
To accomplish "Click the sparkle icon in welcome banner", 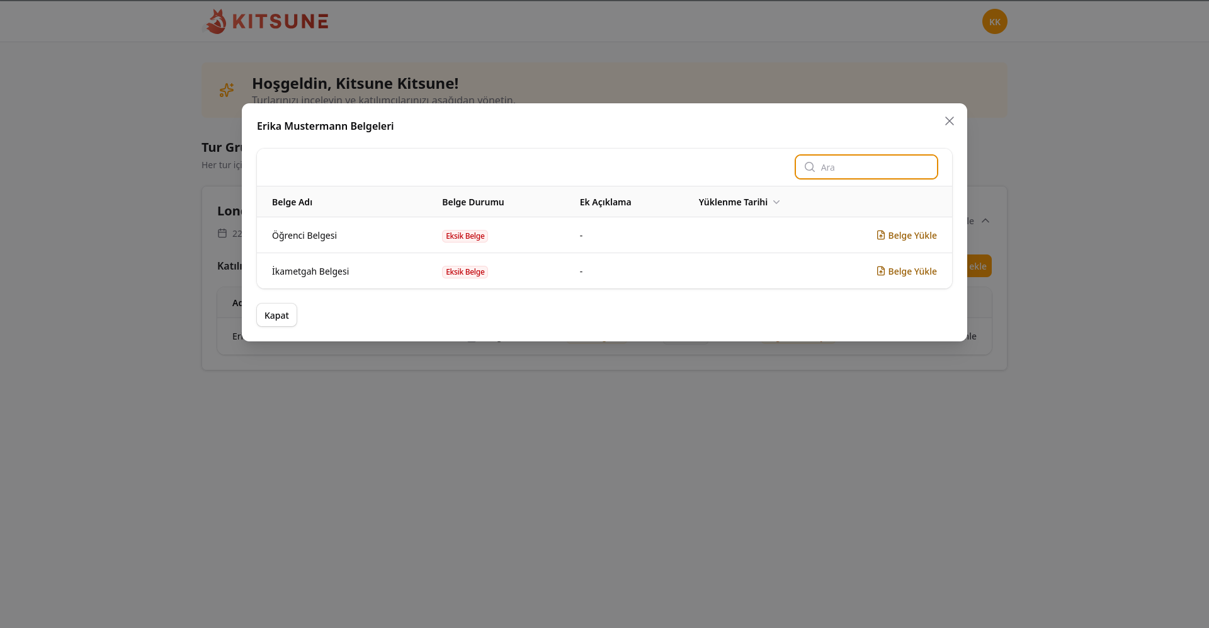I will (x=227, y=90).
